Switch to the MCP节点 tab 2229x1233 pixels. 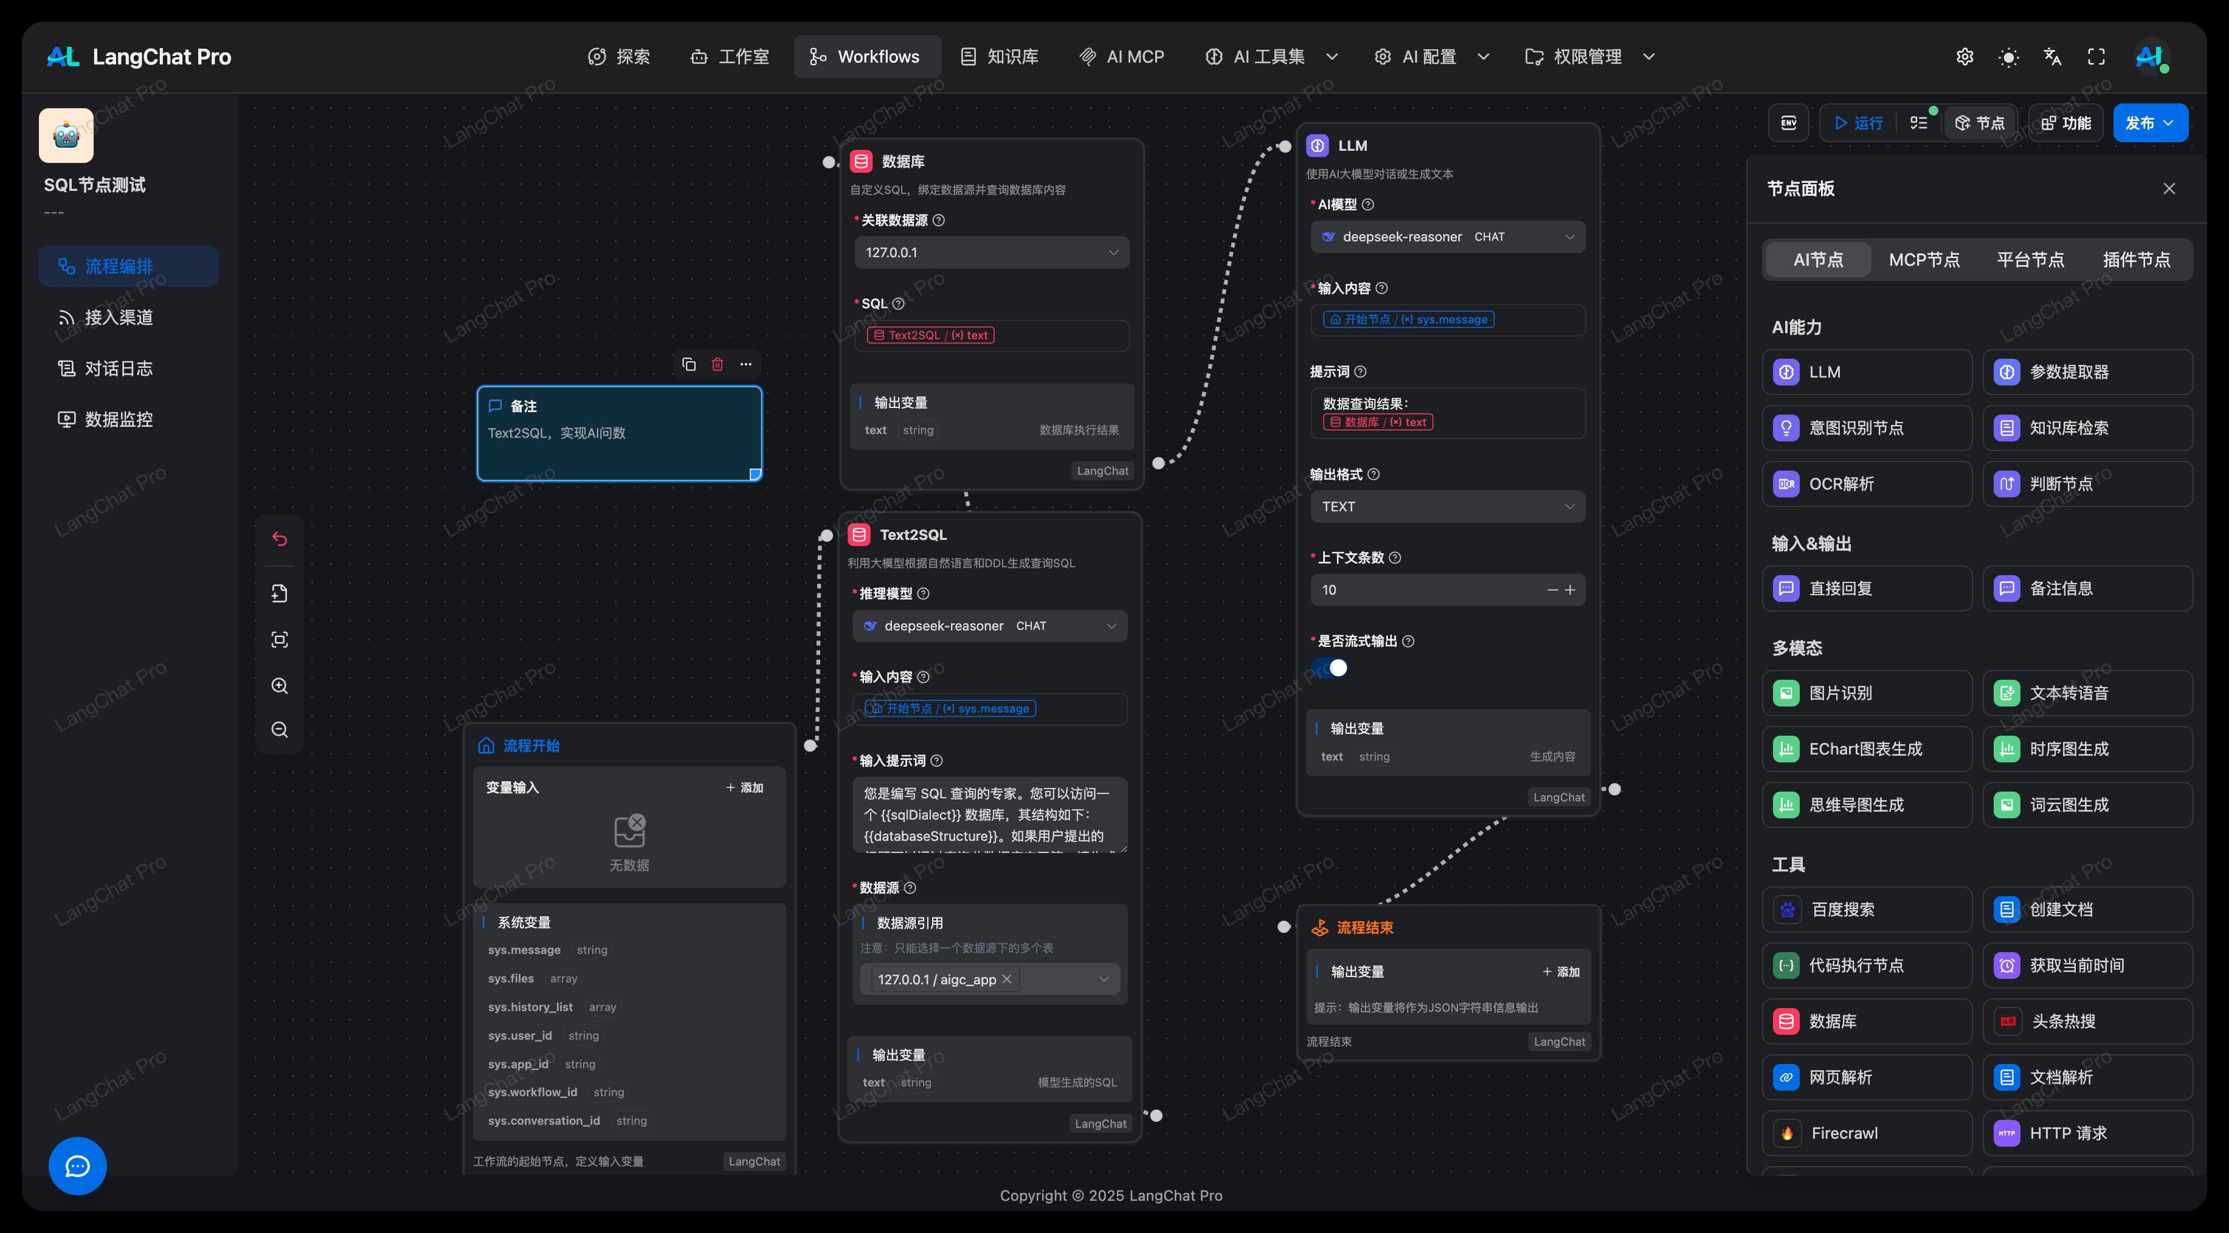1925,260
